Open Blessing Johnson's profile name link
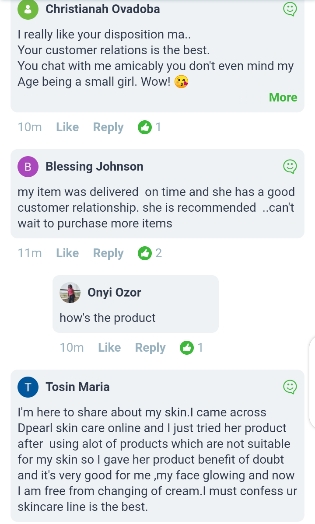The width and height of the screenshot is (315, 524). coord(94,167)
